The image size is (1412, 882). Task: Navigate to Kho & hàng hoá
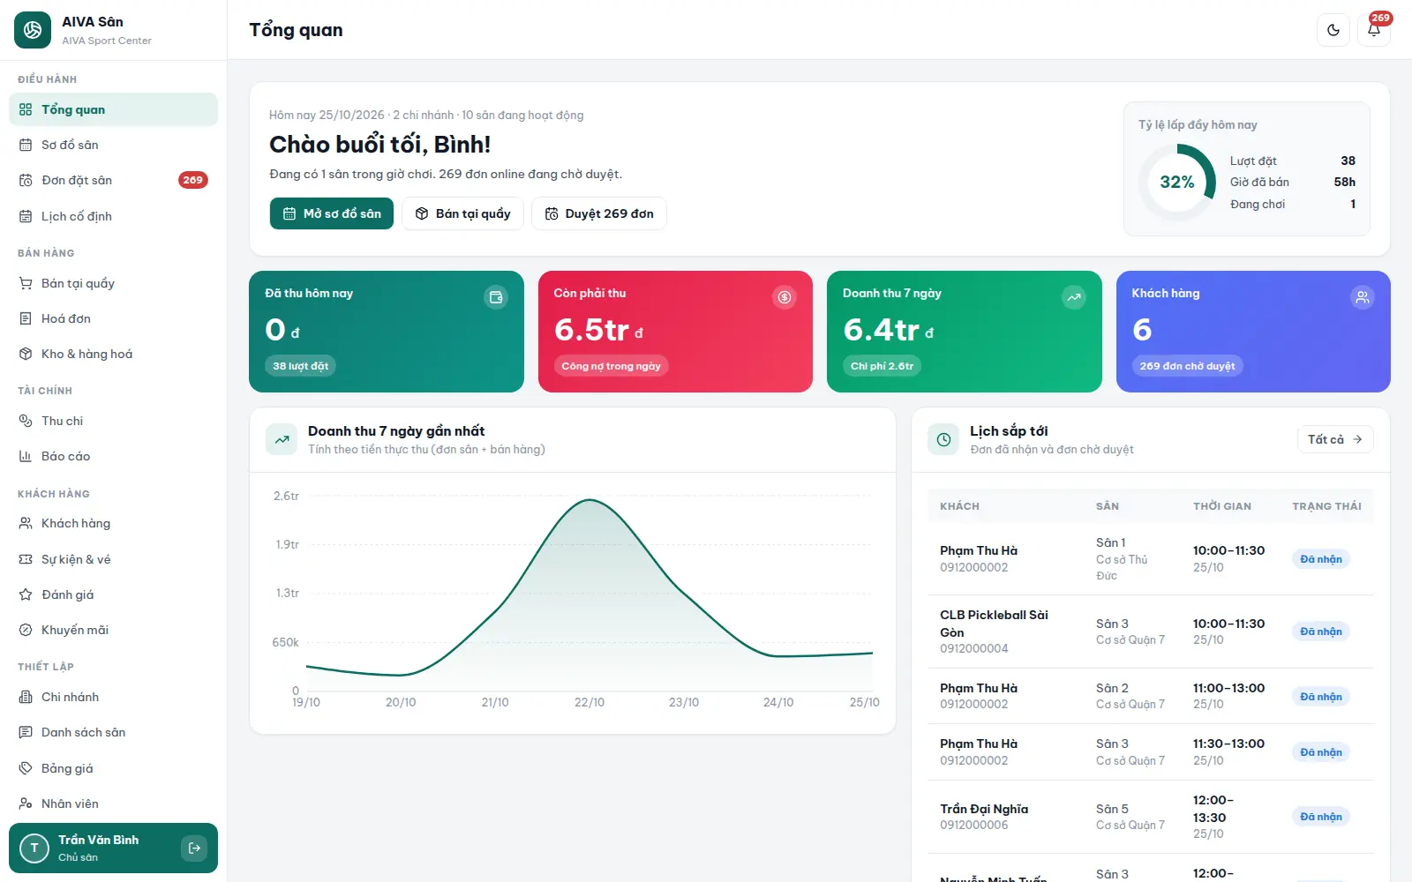[x=113, y=354]
